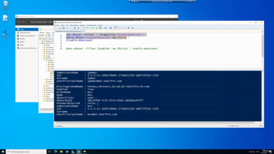Expand the Madrid OU in AD tree
This screenshot has width=274, height=154.
(45, 82)
